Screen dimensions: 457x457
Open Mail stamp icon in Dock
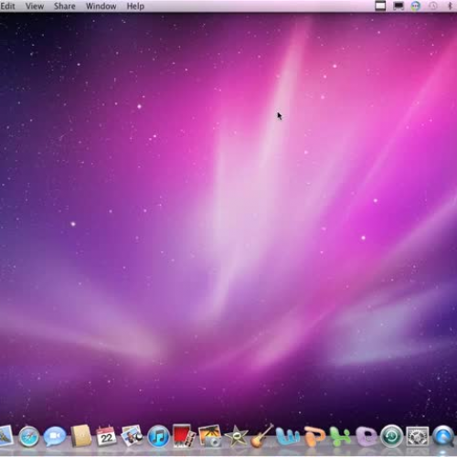(x=5, y=436)
